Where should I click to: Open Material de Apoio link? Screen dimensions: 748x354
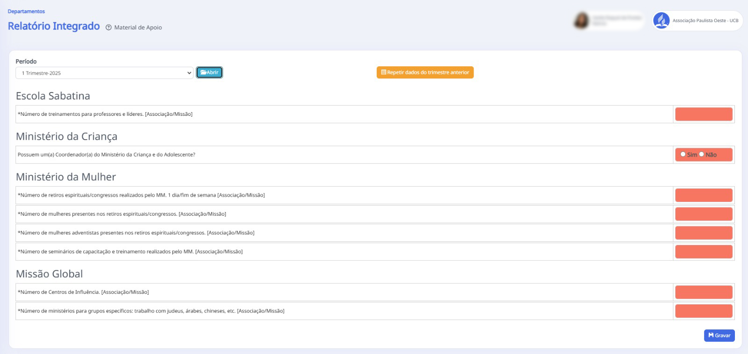pyautogui.click(x=138, y=28)
